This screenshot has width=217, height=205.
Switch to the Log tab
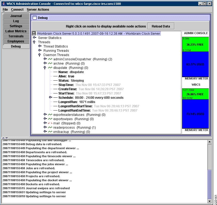(x=16, y=21)
